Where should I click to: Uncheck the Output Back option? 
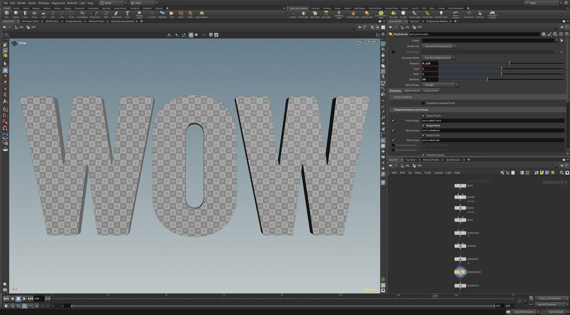(423, 126)
